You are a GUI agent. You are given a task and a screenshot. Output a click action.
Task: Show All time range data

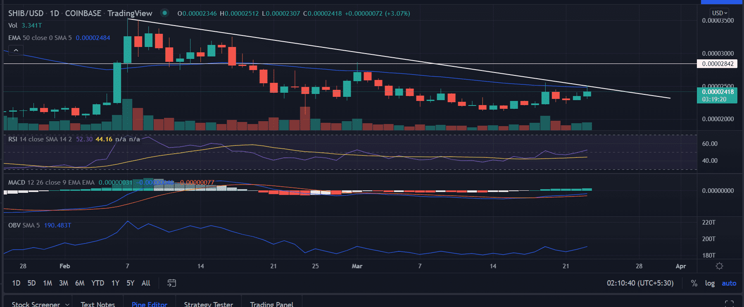click(146, 283)
